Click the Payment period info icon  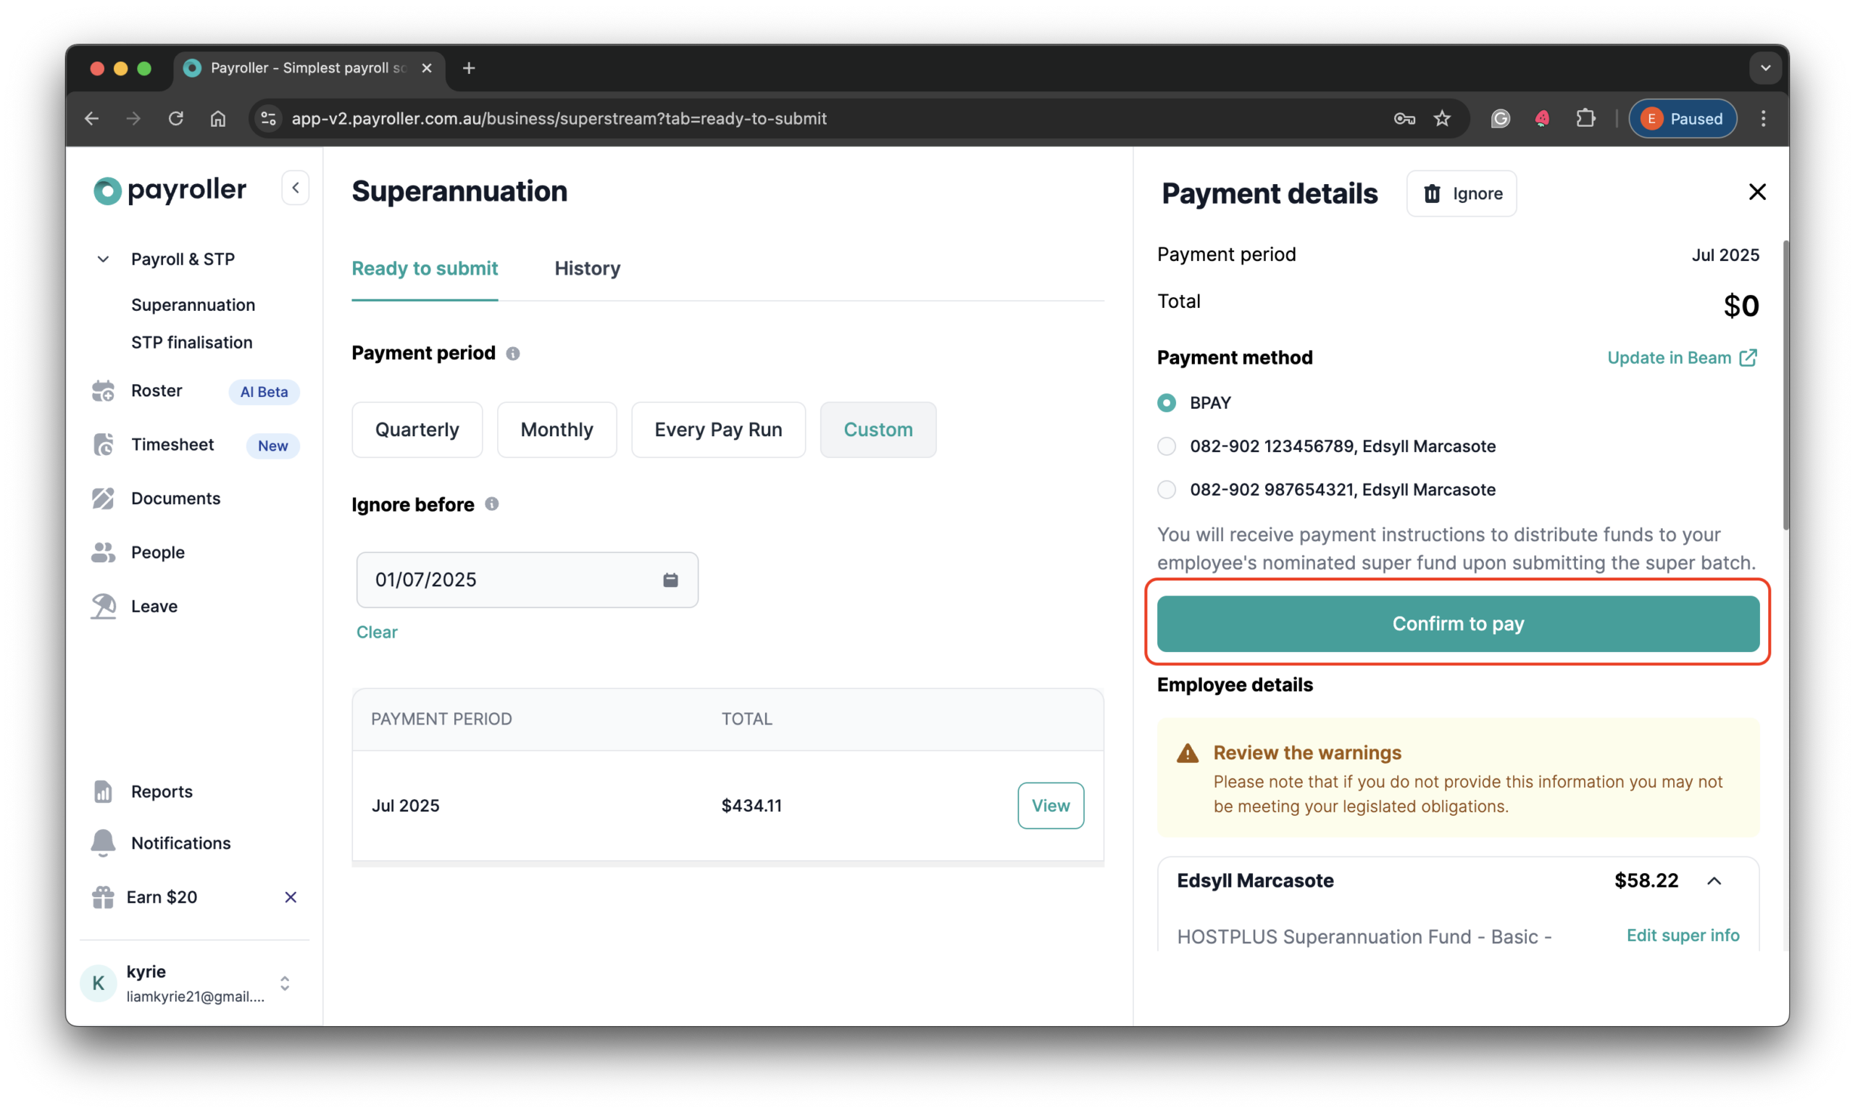point(513,354)
